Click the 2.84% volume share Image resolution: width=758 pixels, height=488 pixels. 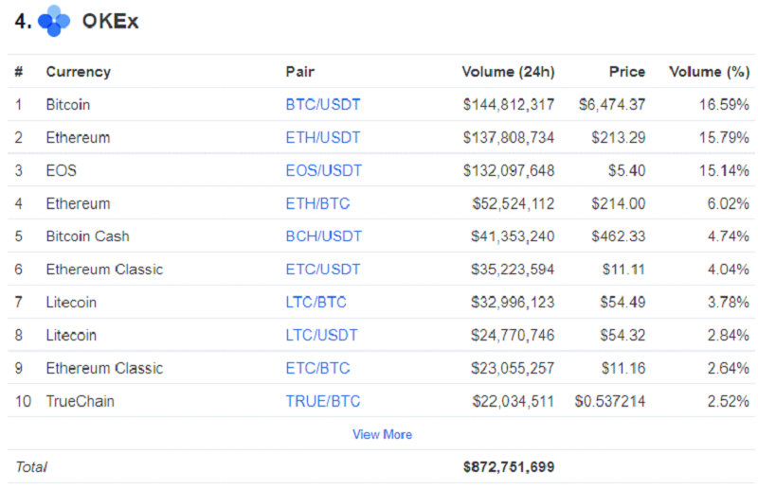[x=729, y=335]
